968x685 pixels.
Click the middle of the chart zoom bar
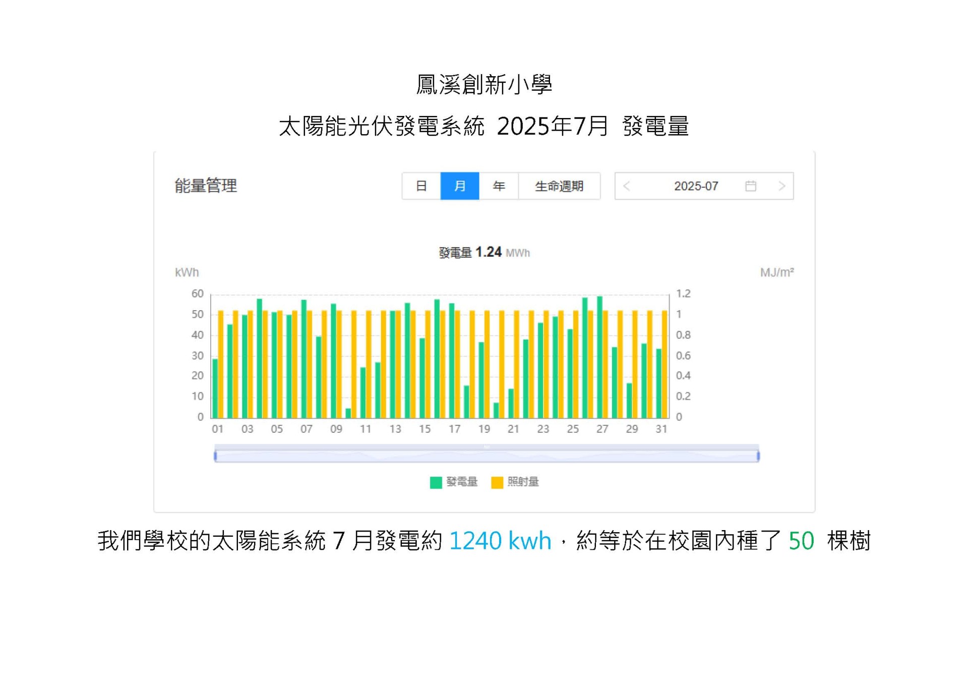487,456
